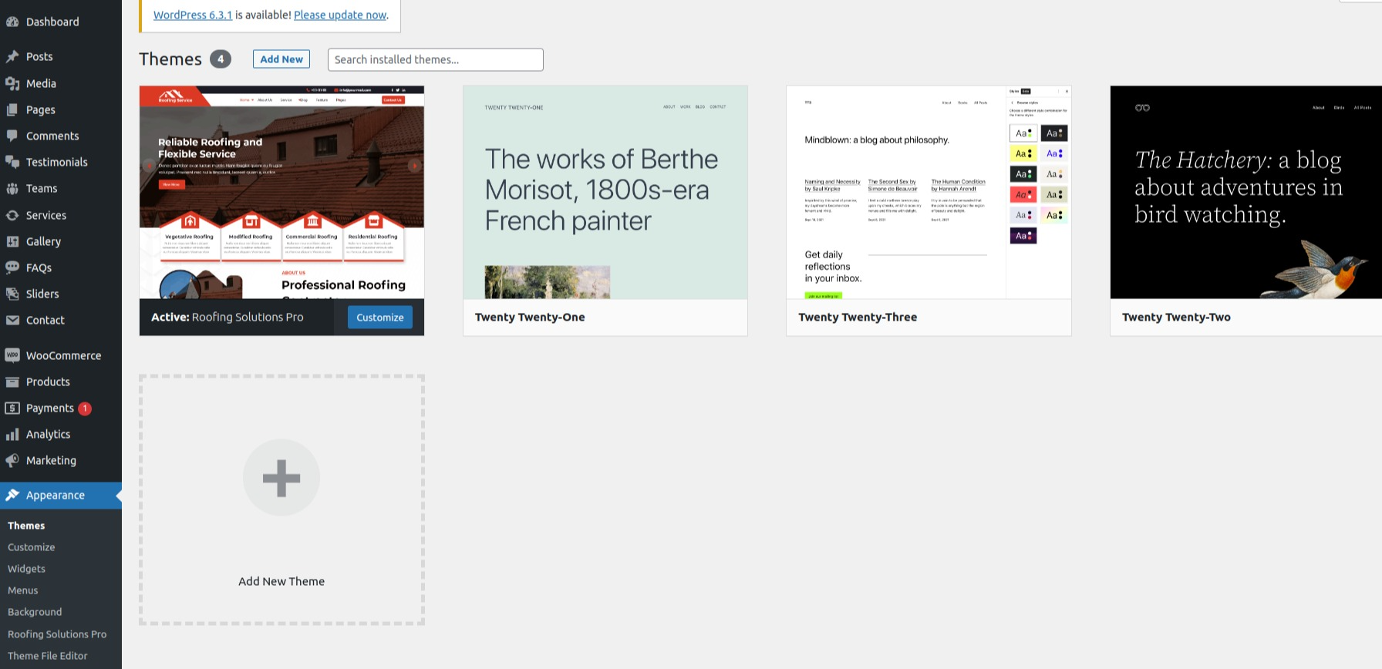1382x669 pixels.
Task: Open Theme File Editor submenu item
Action: pos(48,656)
